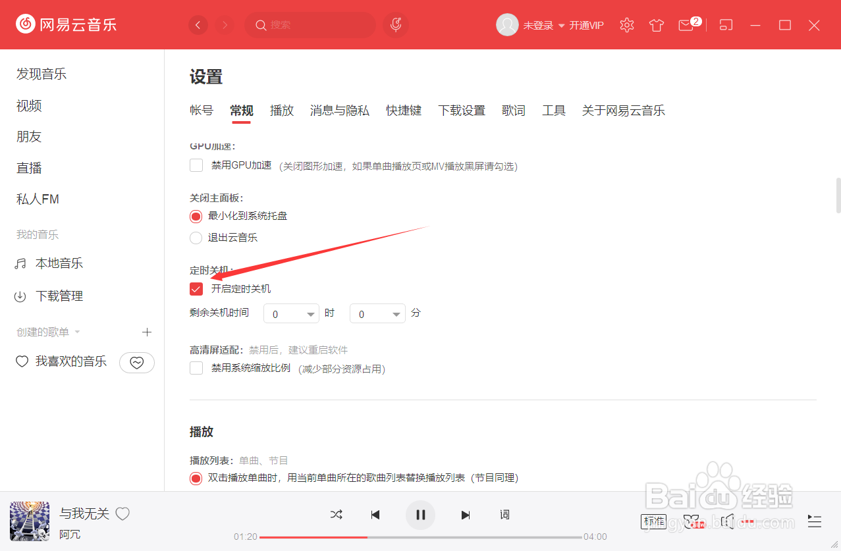Viewport: 841px width, 551px height.
Task: Click the local music note icon
Action: click(x=20, y=264)
